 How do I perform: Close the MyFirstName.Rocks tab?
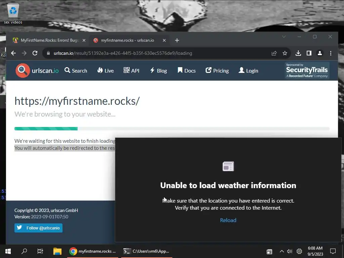pyautogui.click(x=84, y=40)
